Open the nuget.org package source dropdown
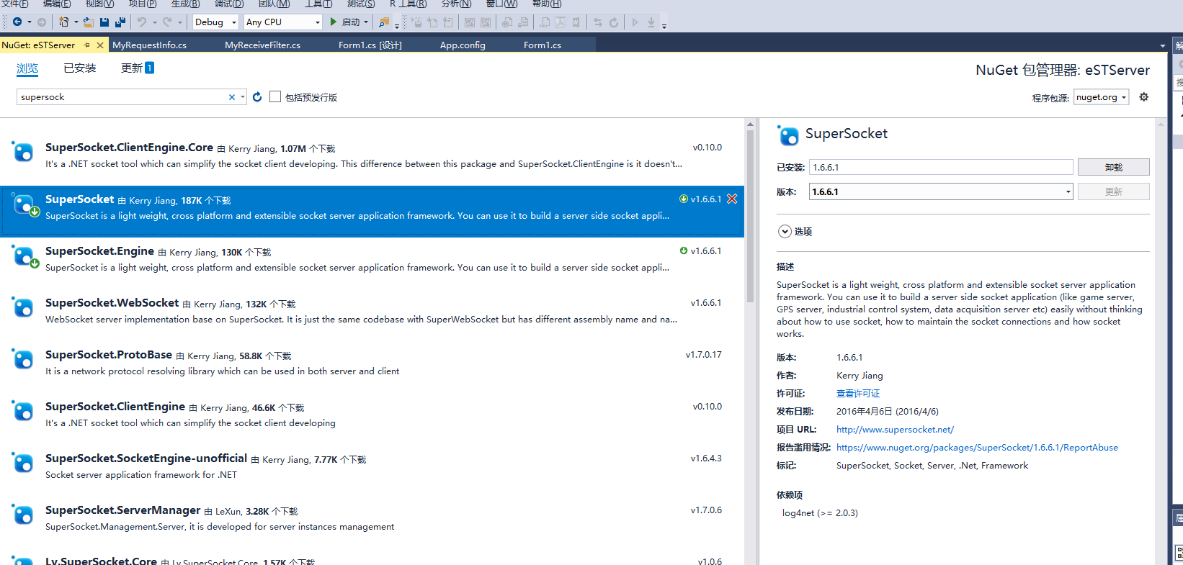 [1101, 97]
